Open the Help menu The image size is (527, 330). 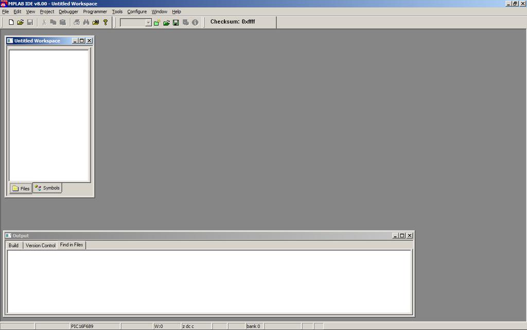(177, 11)
